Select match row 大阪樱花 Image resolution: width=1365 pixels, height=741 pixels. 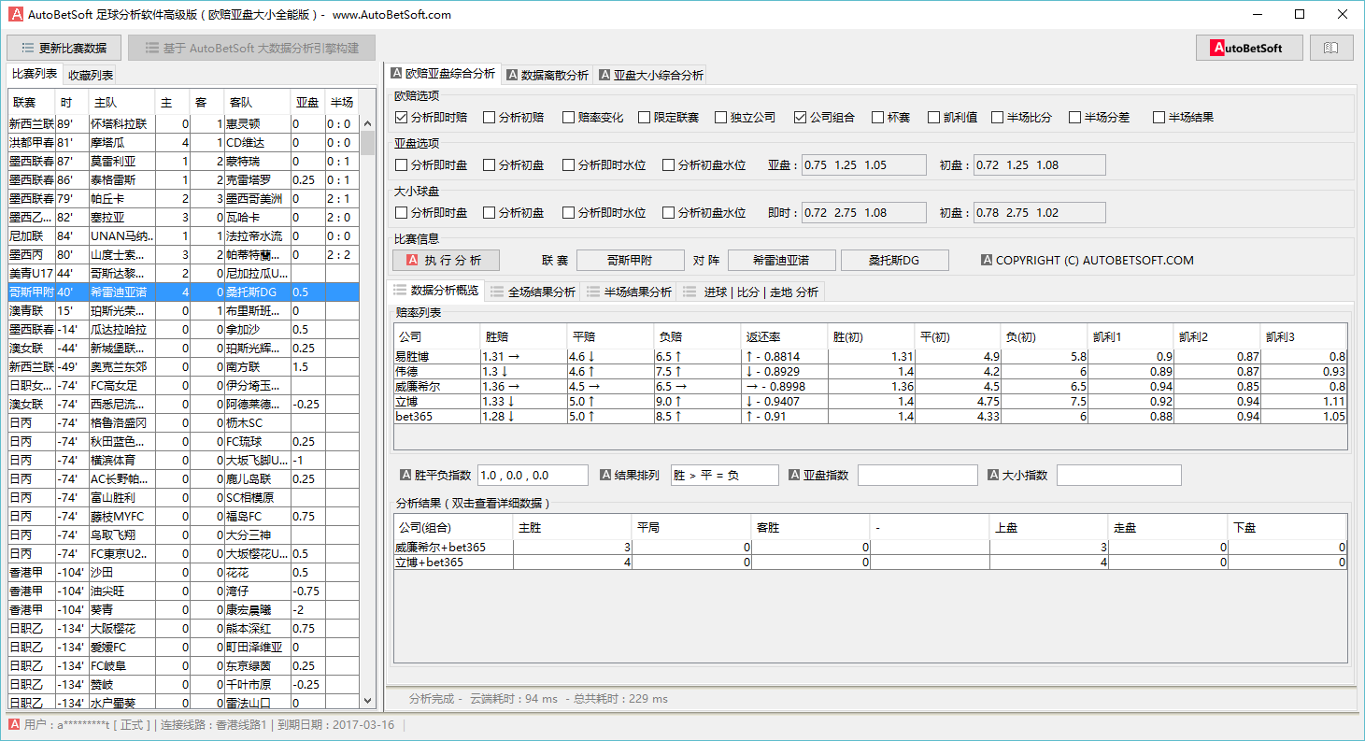point(183,628)
